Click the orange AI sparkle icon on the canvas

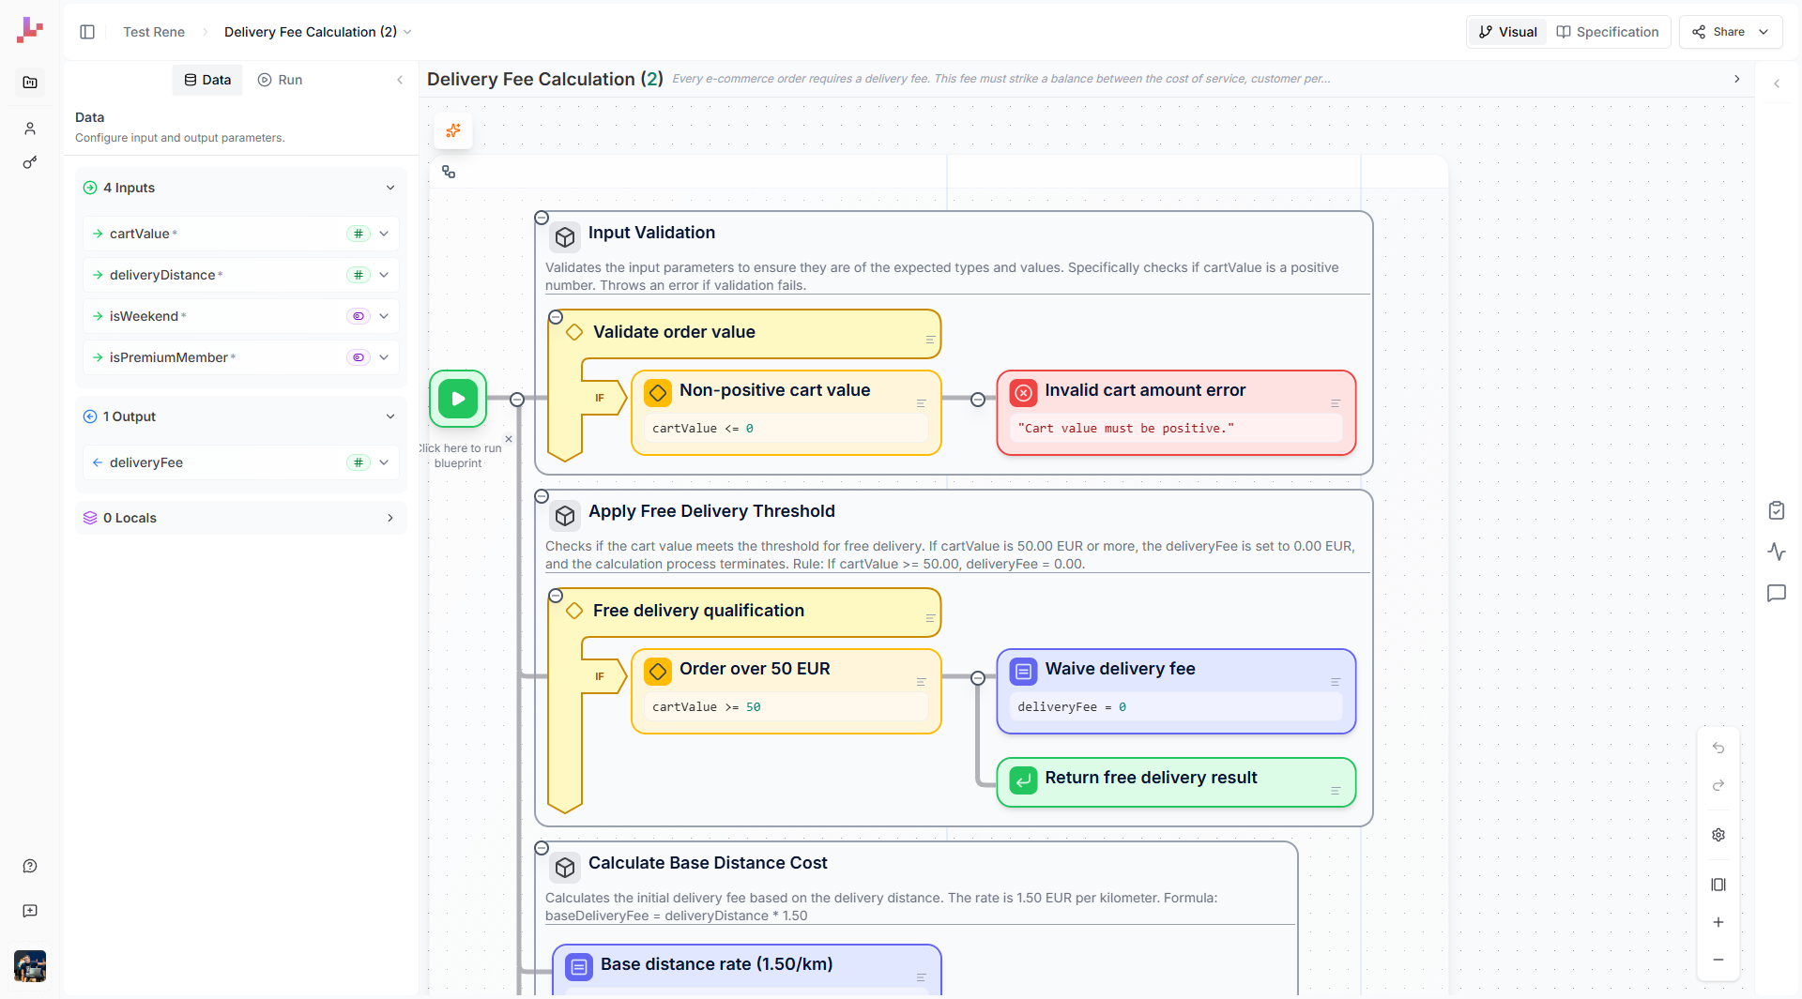pos(453,131)
